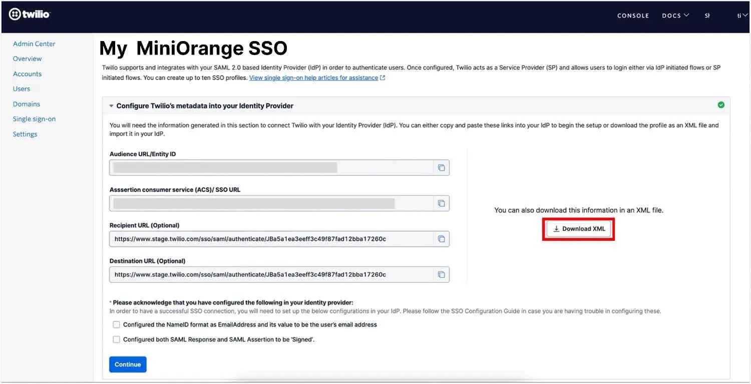Click the Download XML button
Viewport: 751px width, 384px height.
pyautogui.click(x=579, y=229)
